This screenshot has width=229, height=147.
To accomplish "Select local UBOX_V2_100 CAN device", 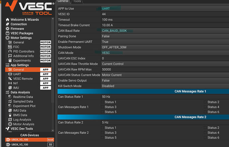I will (30, 140).
